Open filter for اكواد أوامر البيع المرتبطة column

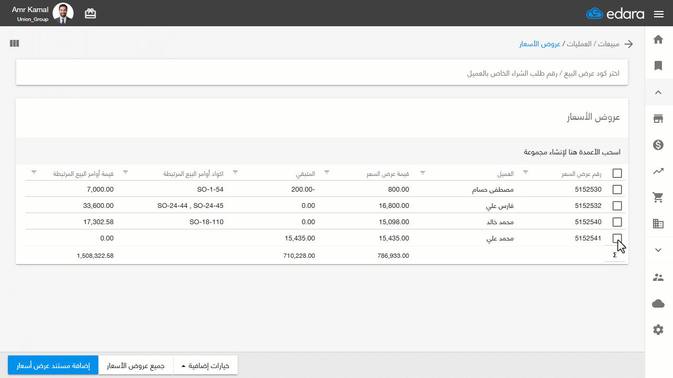[125, 172]
